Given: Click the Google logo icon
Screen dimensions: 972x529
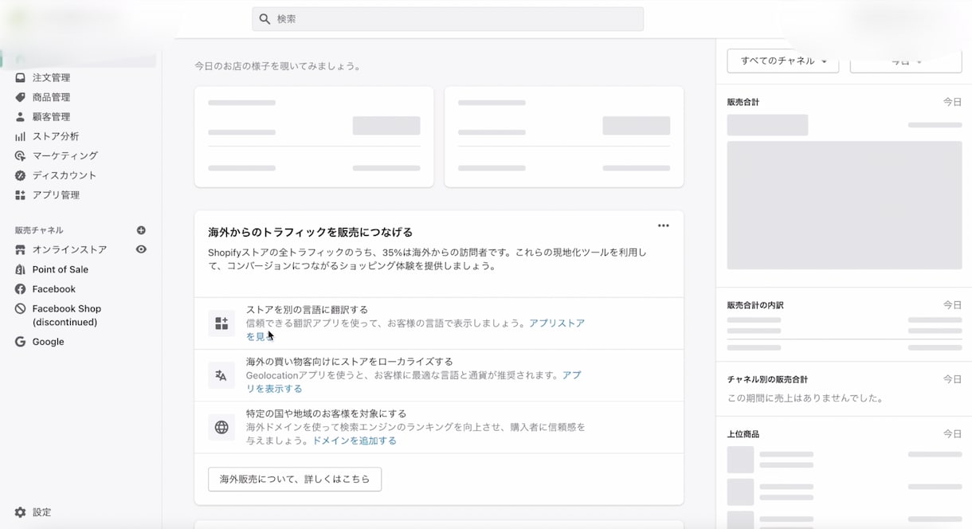Looking at the screenshot, I should (x=20, y=342).
